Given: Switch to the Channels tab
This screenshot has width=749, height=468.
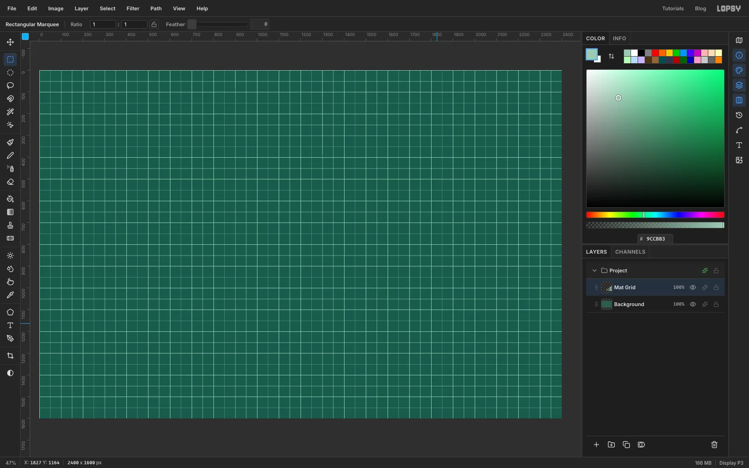Looking at the screenshot, I should 630,252.
